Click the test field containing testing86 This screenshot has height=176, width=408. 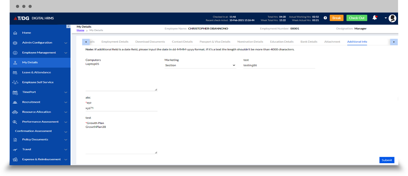[279, 66]
